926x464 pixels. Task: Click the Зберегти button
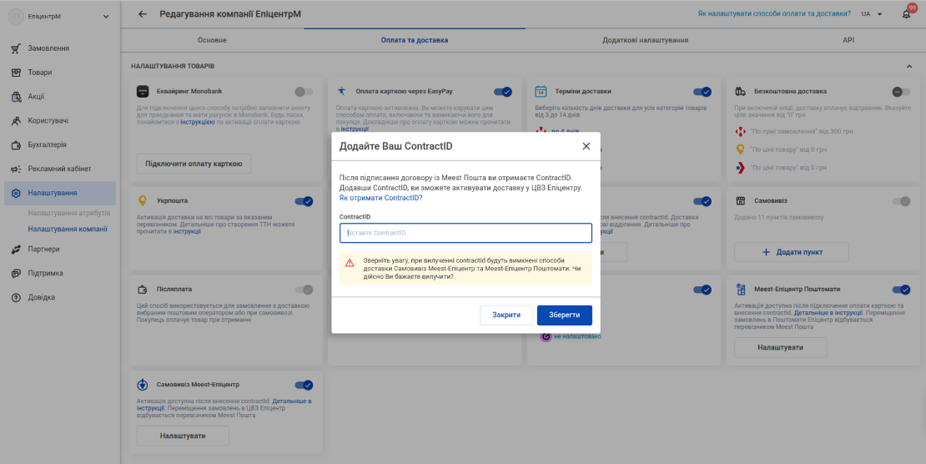coord(565,315)
